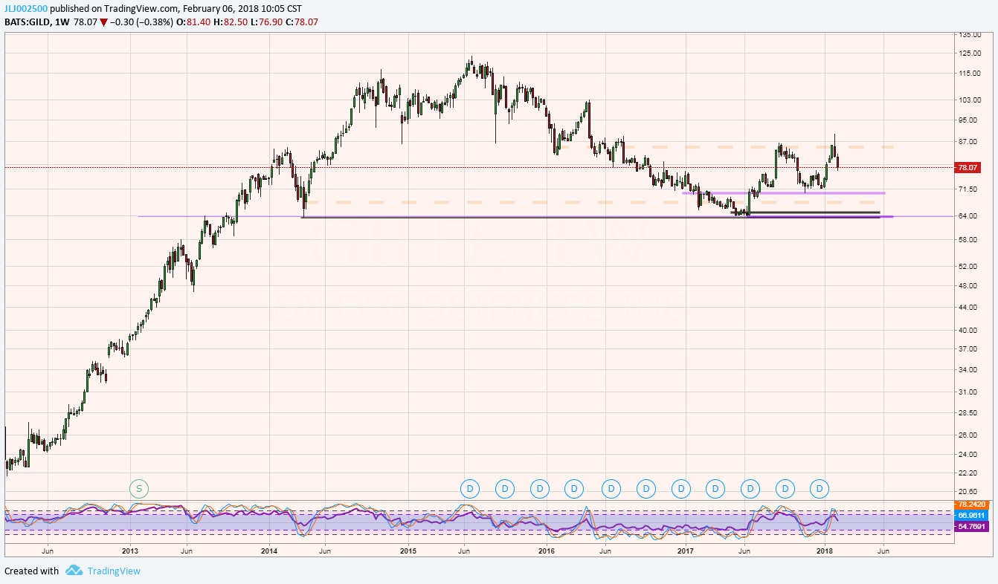Click the orange 78.2420 indicator value tag

(970, 504)
